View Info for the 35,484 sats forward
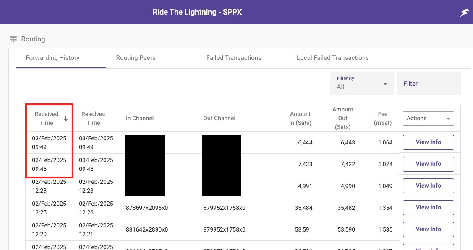473x250 pixels. click(429, 207)
